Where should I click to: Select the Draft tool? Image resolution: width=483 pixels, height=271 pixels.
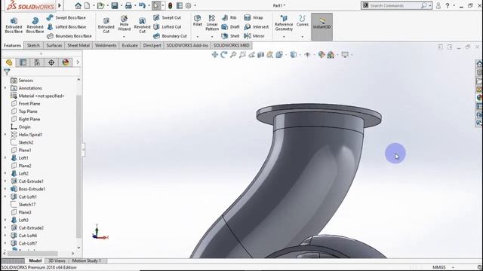coord(231,27)
